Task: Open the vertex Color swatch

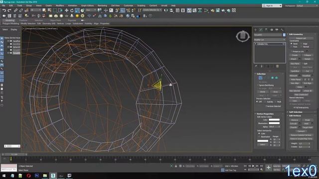Action: (x=274, y=120)
